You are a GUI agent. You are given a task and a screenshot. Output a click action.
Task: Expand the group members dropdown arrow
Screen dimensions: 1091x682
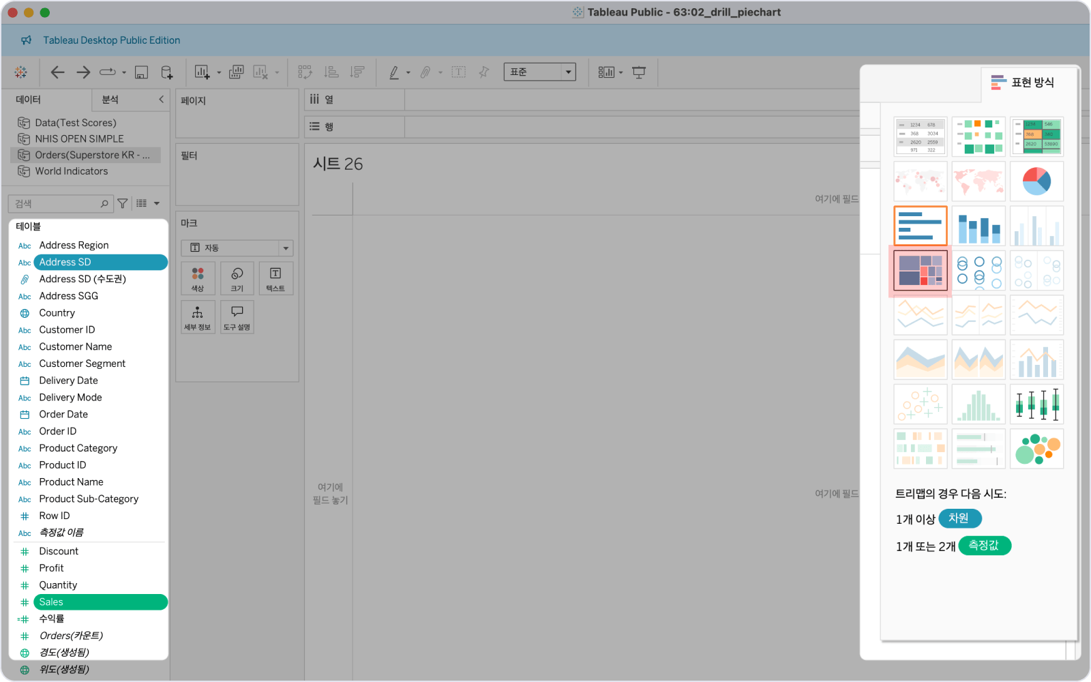pos(440,72)
